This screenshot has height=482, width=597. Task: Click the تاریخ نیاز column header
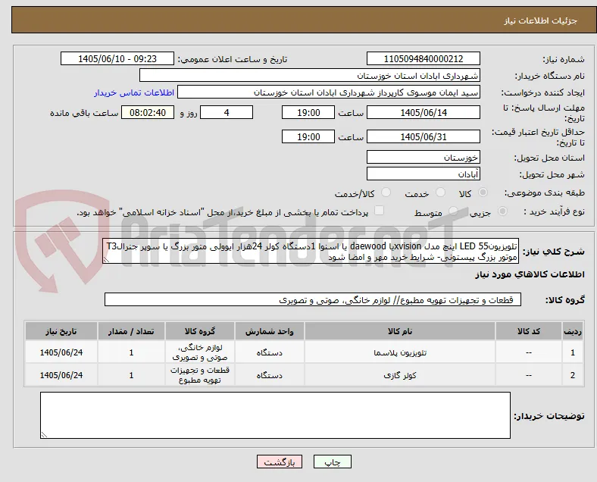[61, 331]
